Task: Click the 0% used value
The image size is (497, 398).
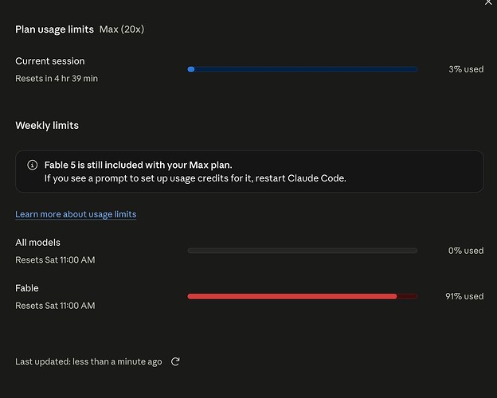Action: click(466, 251)
